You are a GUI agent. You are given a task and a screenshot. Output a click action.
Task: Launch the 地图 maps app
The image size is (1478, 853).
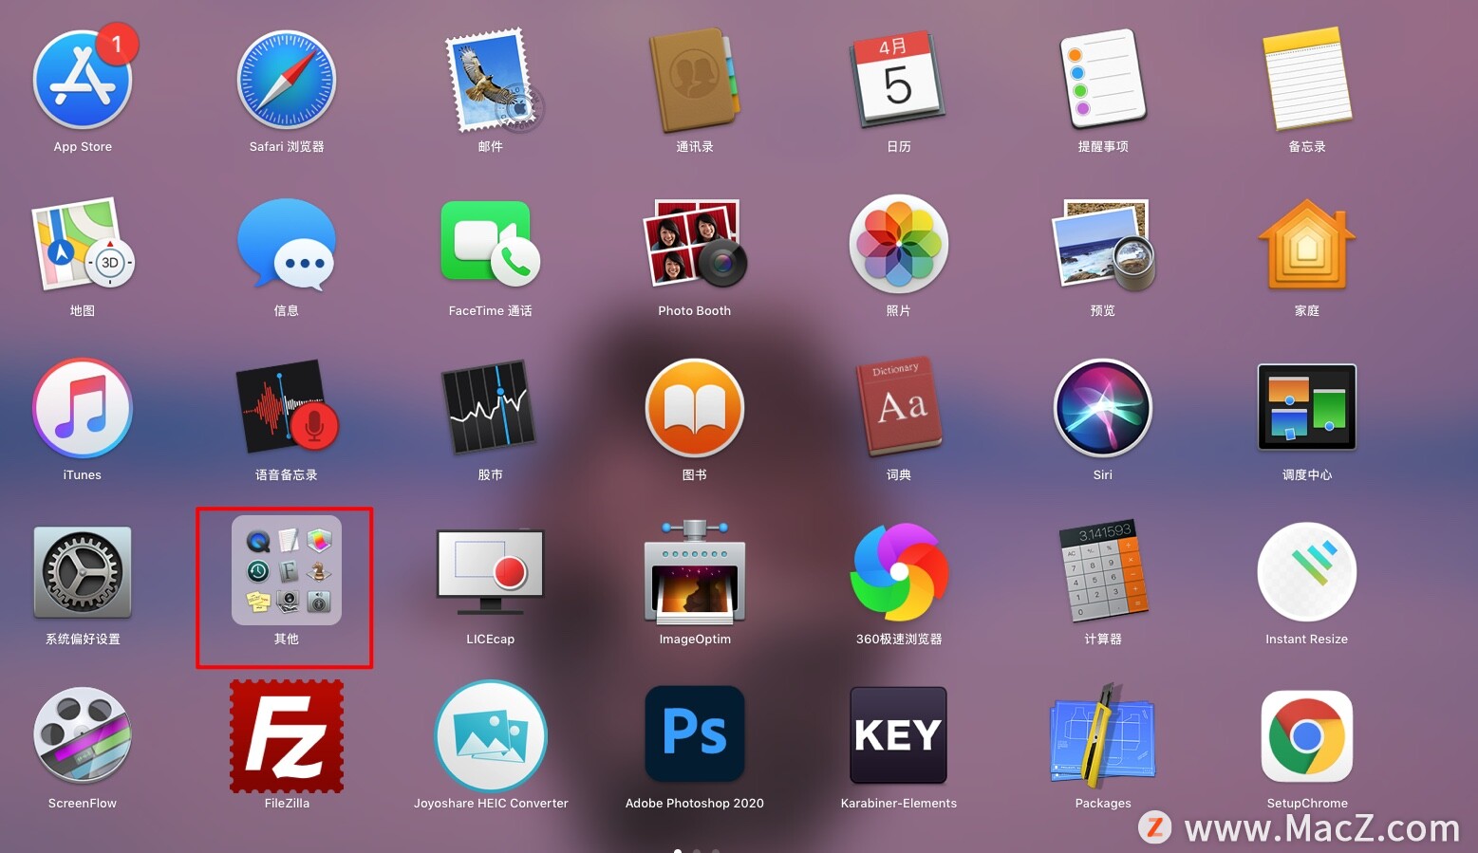pos(83,244)
